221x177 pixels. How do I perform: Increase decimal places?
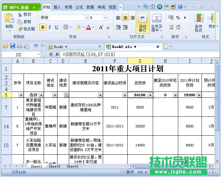coord(171,27)
